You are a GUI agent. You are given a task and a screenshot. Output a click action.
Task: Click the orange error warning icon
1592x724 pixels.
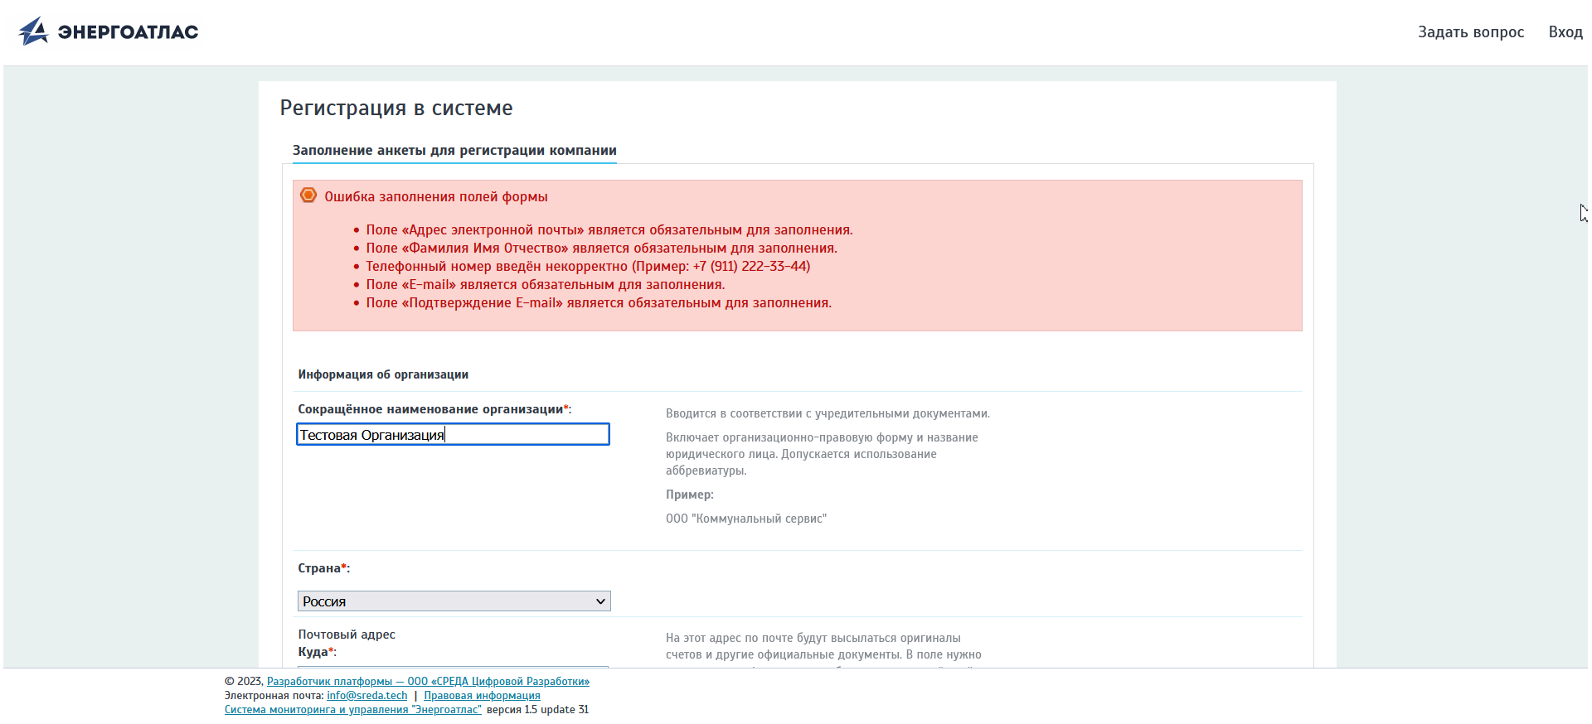[308, 195]
